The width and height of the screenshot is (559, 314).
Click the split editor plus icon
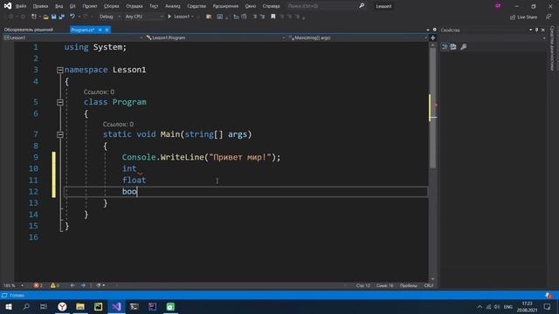tap(433, 38)
